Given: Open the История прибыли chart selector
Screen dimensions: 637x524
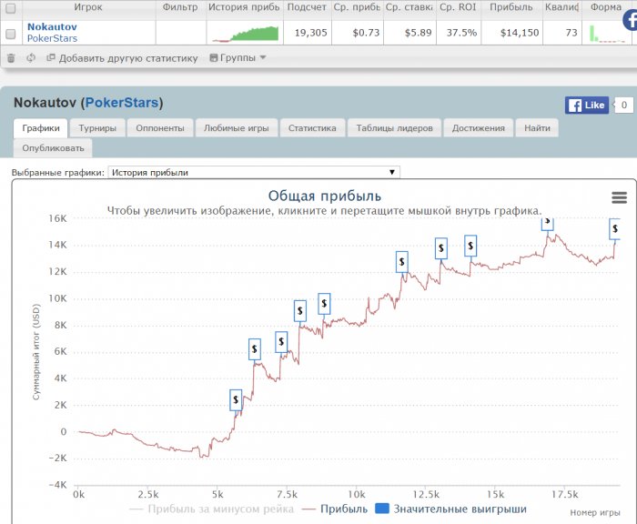Looking at the screenshot, I should 254,172.
